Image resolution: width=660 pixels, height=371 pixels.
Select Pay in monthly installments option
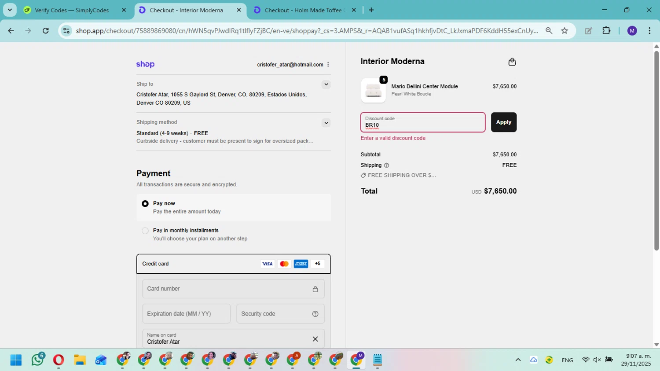(145, 231)
